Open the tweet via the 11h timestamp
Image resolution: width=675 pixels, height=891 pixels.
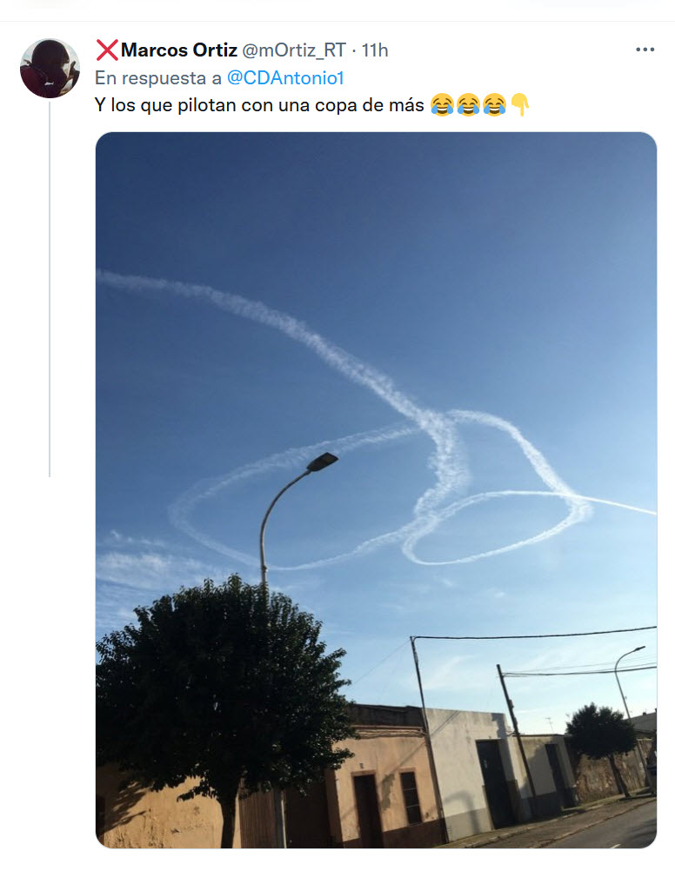[375, 50]
